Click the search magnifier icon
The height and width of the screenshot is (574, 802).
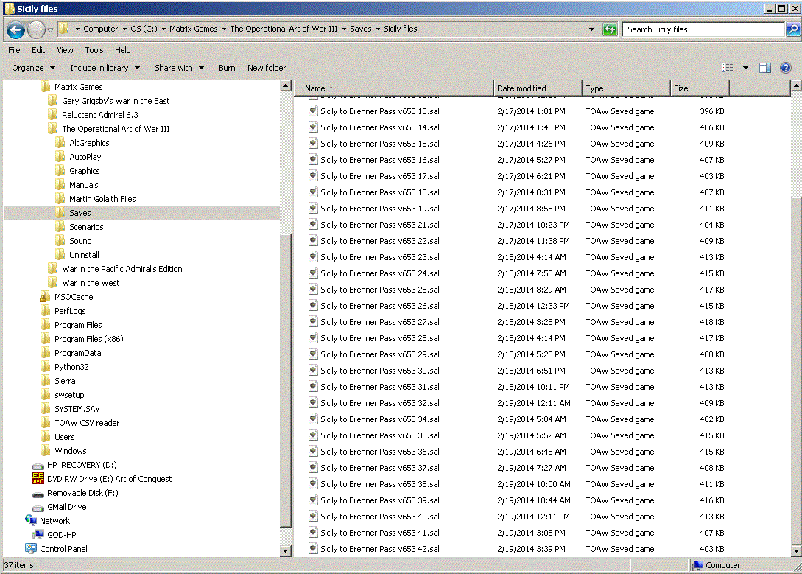[x=792, y=29]
